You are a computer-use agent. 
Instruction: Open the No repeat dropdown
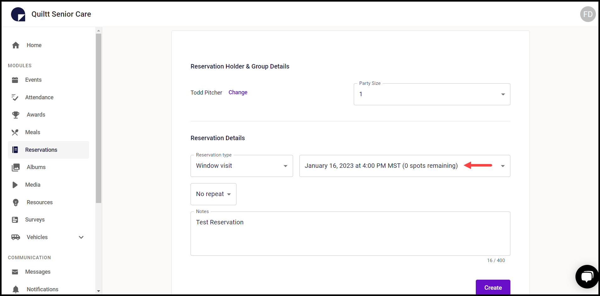point(213,194)
